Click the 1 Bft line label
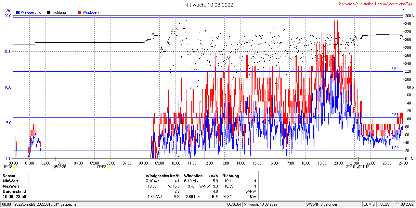416x208 pixels. (x=395, y=148)
